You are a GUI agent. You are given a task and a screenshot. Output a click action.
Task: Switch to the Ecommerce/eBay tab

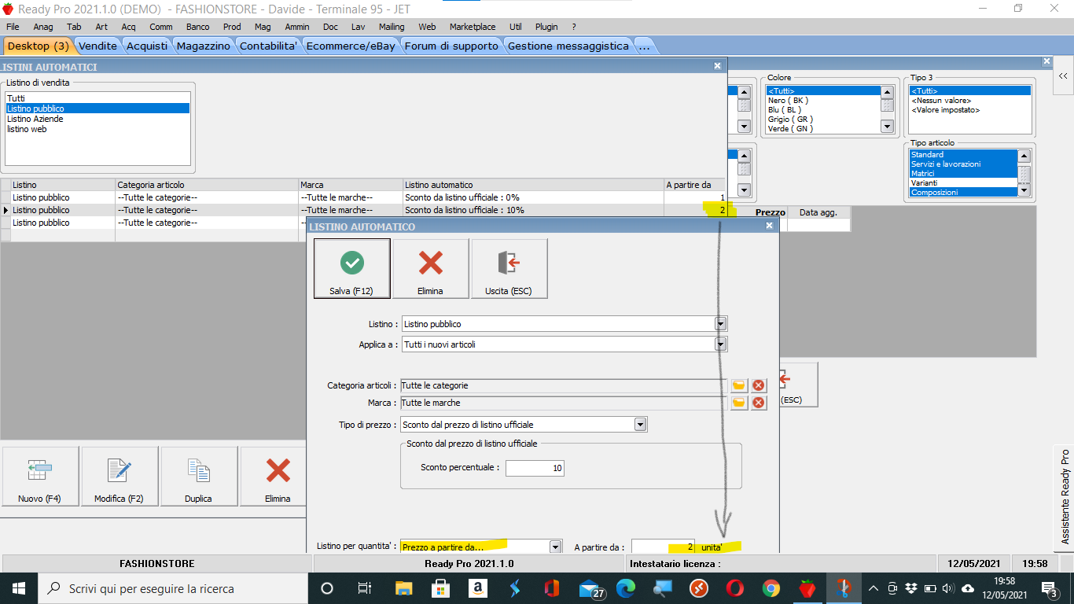[x=351, y=46]
